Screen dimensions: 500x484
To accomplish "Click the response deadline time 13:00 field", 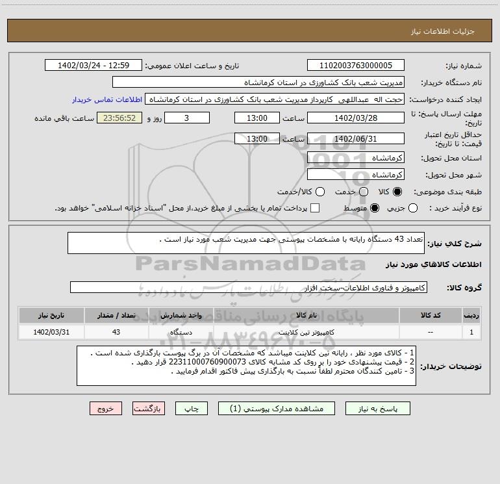I will [257, 118].
